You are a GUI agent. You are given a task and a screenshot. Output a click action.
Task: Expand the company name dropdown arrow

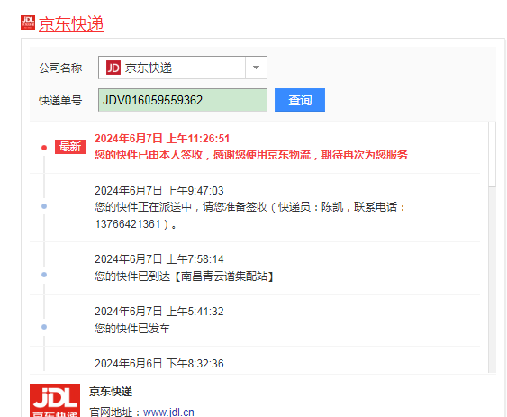(x=256, y=68)
